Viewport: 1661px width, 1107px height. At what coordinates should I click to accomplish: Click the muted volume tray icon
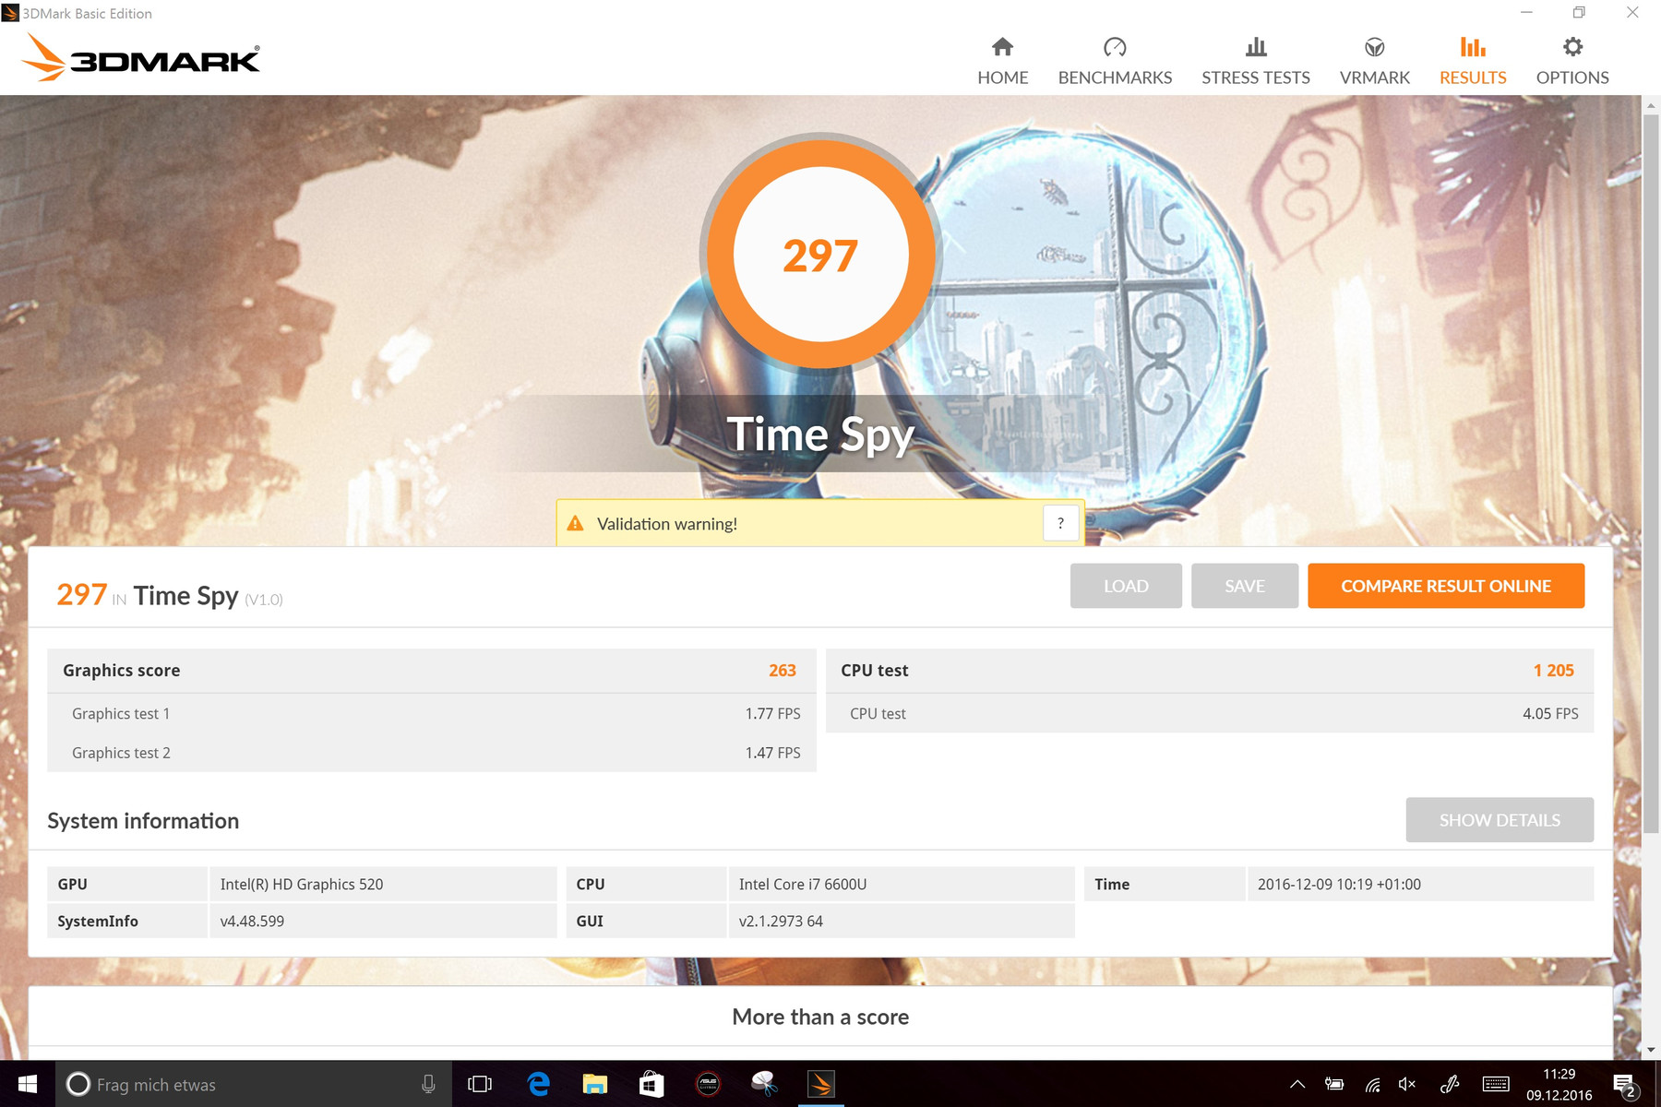point(1407,1084)
